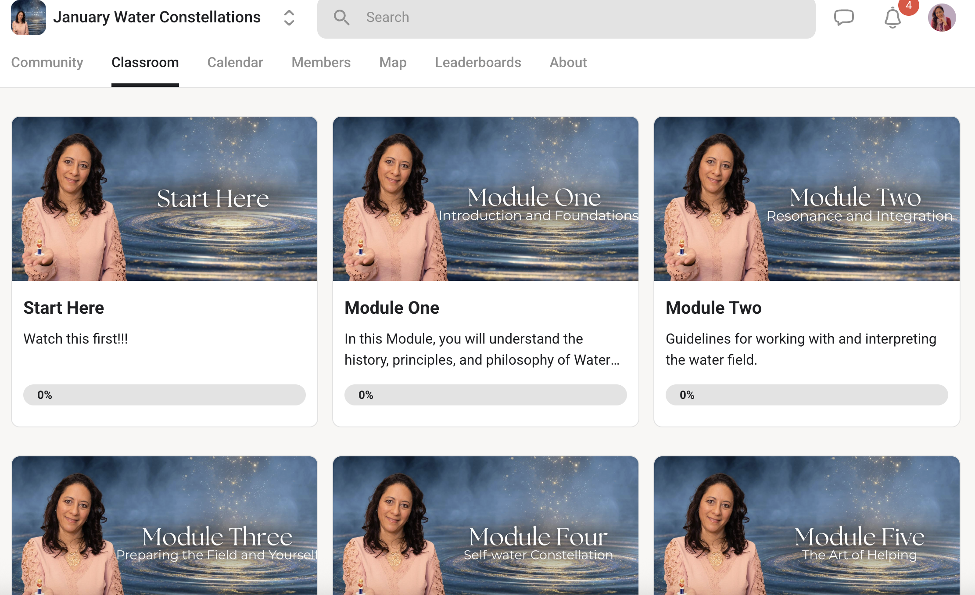Click the user profile avatar
The height and width of the screenshot is (595, 975).
tap(942, 18)
